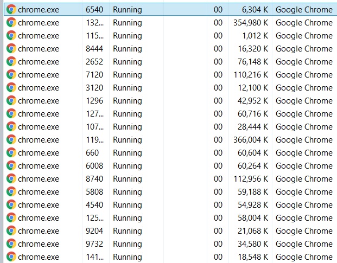Click memory value 12,100 K
The height and width of the screenshot is (263, 337).
point(253,88)
